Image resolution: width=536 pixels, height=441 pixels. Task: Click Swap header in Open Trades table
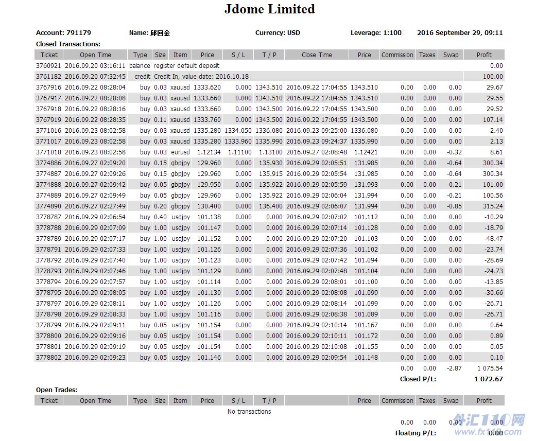[451, 401]
